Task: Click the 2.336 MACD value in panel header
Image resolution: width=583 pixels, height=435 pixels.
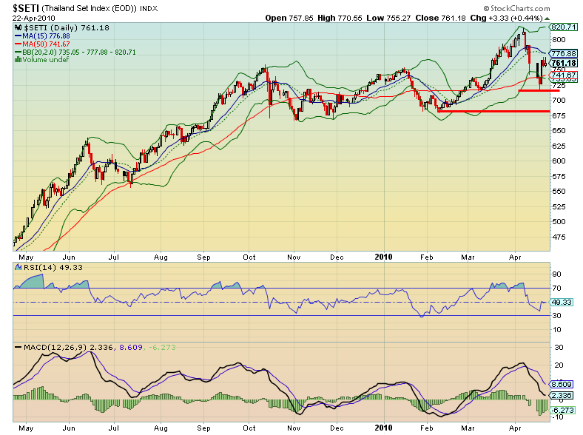Action: pos(101,347)
